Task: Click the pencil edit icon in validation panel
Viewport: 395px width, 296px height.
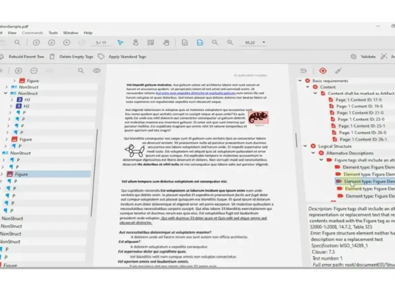Action: (338, 71)
